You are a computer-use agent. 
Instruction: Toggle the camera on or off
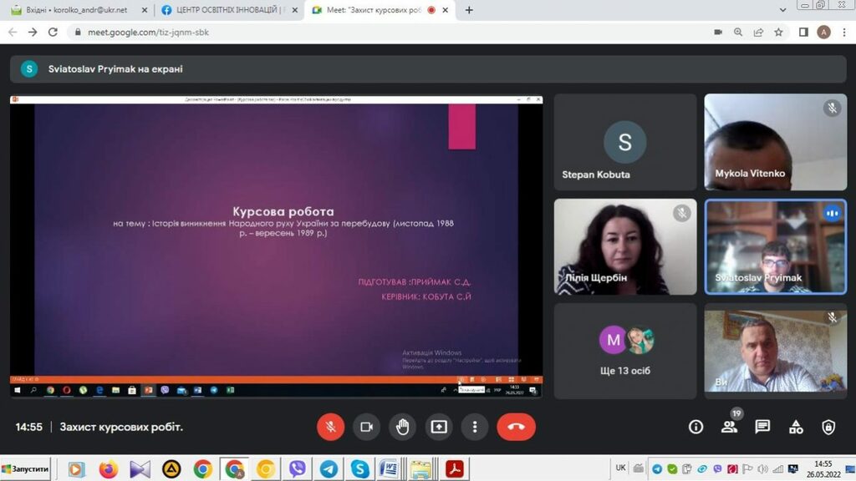click(366, 427)
